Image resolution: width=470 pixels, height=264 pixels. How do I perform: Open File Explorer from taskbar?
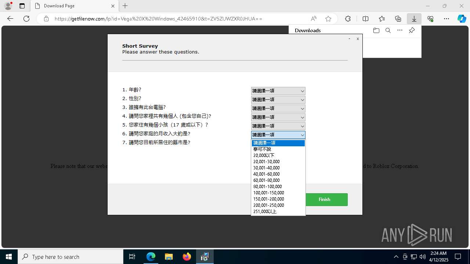(169, 257)
